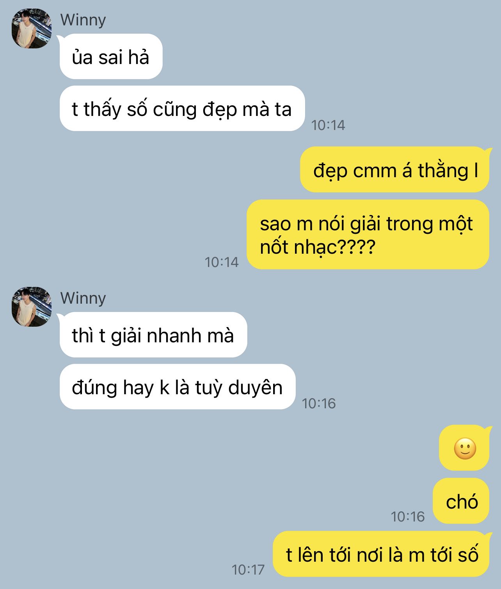Select the 'ủa sai hả' message bubble
Viewport: 501px width, 589px height.
click(x=111, y=57)
